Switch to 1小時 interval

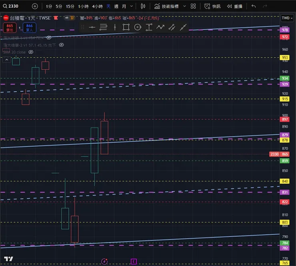83,6
